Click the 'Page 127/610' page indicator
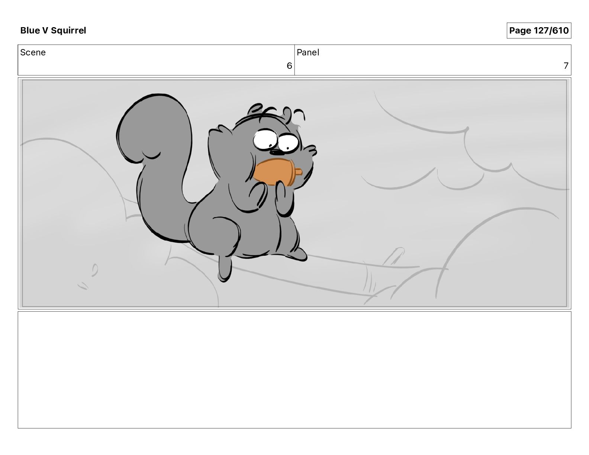This screenshot has height=455, width=589. (539, 30)
